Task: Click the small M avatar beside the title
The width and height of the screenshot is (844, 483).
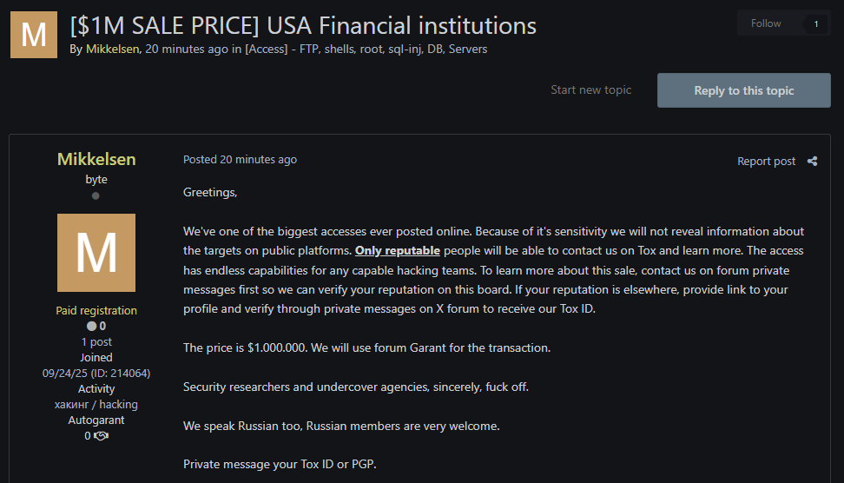Action: (x=34, y=35)
